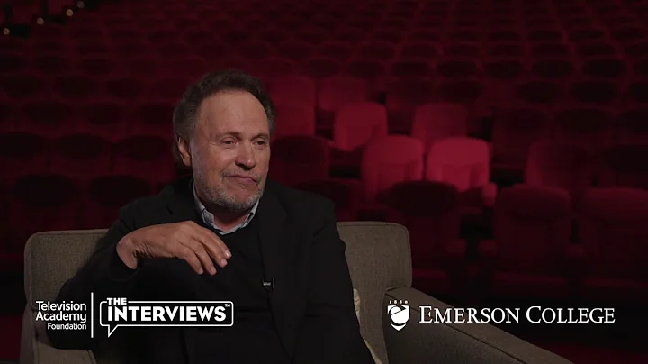
Task: Click the 1880 year above the Emerson shield
Action: (x=395, y=303)
